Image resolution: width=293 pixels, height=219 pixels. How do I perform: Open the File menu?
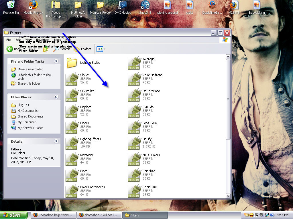click(9, 40)
